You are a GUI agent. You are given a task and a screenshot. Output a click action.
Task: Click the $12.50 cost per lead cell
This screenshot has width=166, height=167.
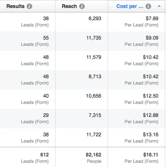coord(136,99)
